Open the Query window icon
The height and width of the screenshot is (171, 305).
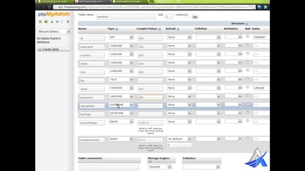(x=52, y=21)
